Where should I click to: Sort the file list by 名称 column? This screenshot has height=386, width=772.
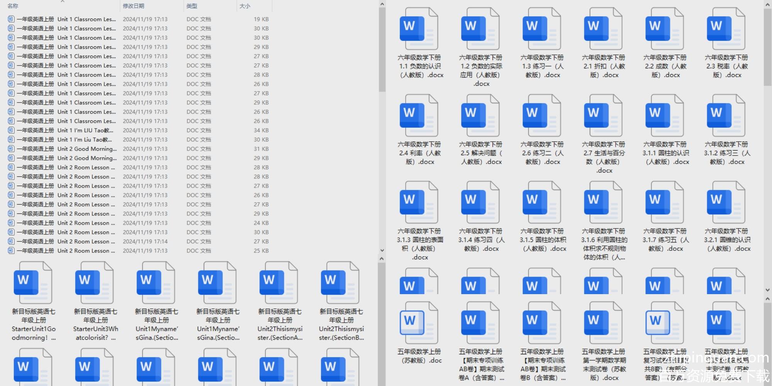13,6
